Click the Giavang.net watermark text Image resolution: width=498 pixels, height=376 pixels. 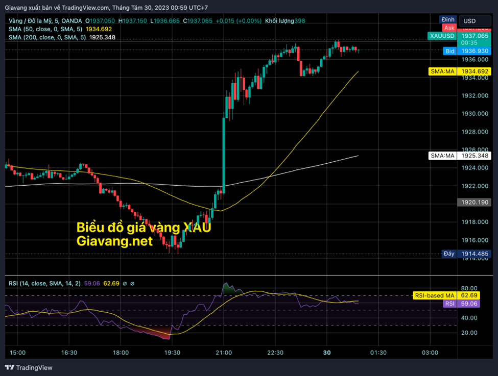[x=114, y=241]
